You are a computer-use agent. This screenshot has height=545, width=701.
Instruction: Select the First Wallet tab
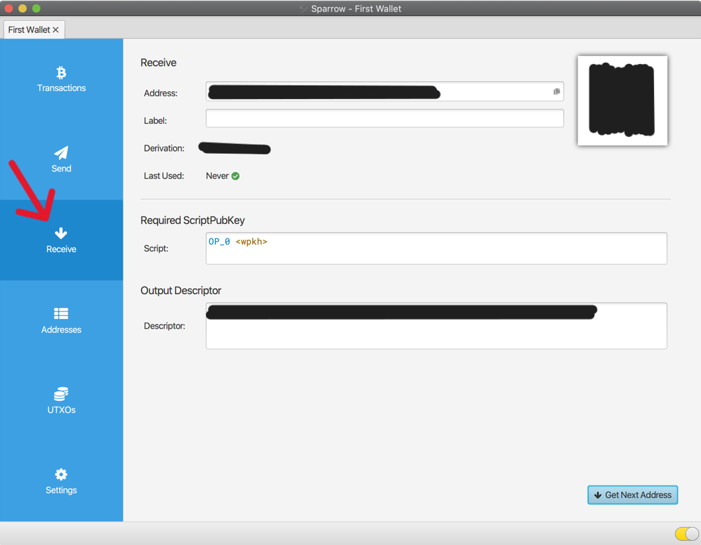click(29, 30)
